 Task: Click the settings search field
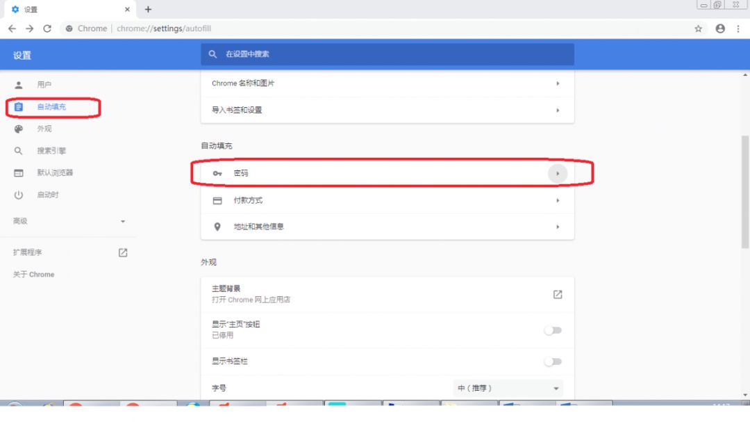(387, 54)
